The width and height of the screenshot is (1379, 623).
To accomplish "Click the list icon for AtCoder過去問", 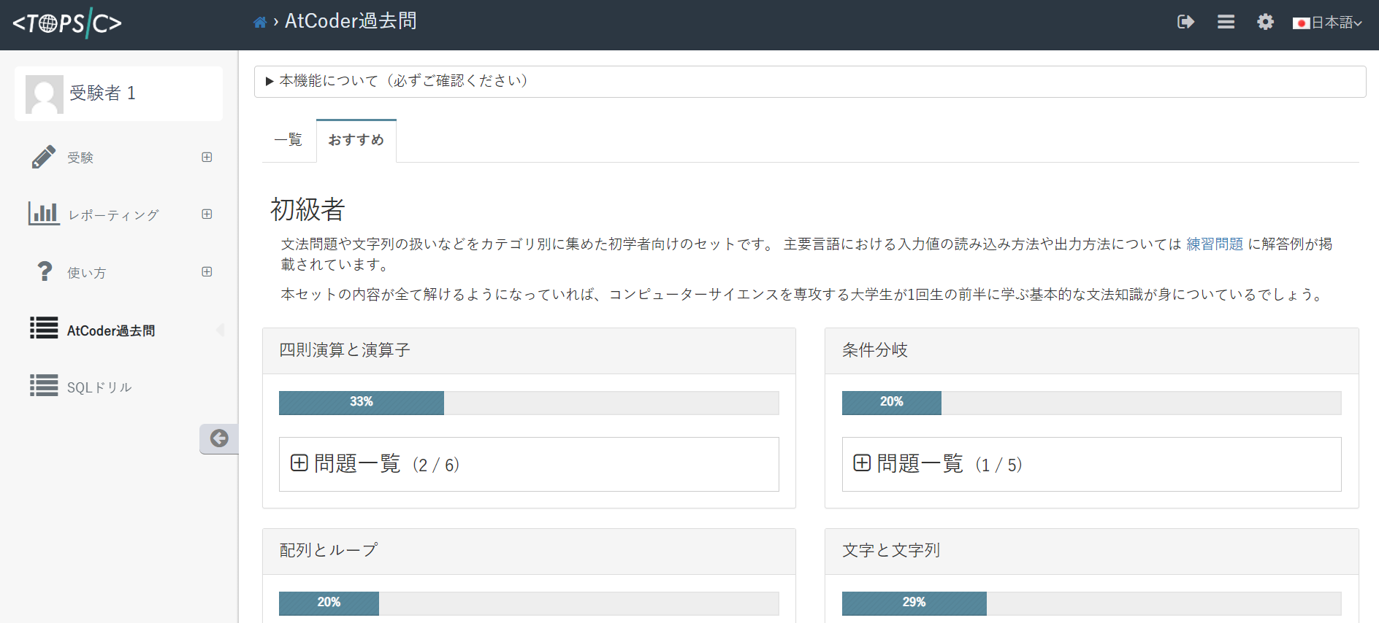I will (44, 328).
